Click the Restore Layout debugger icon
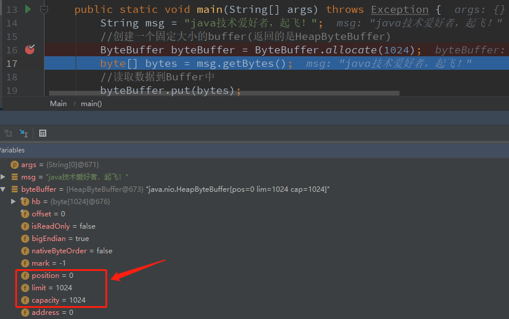 click(x=8, y=133)
